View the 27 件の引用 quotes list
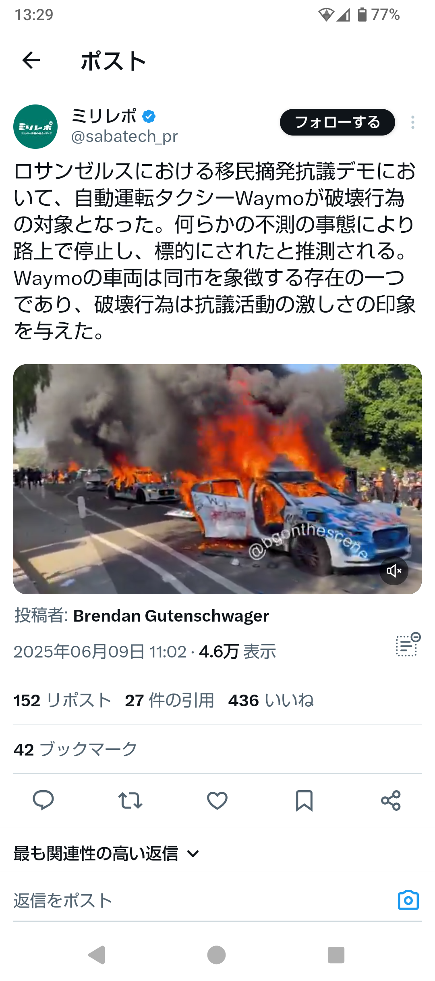The image size is (435, 981). [170, 701]
